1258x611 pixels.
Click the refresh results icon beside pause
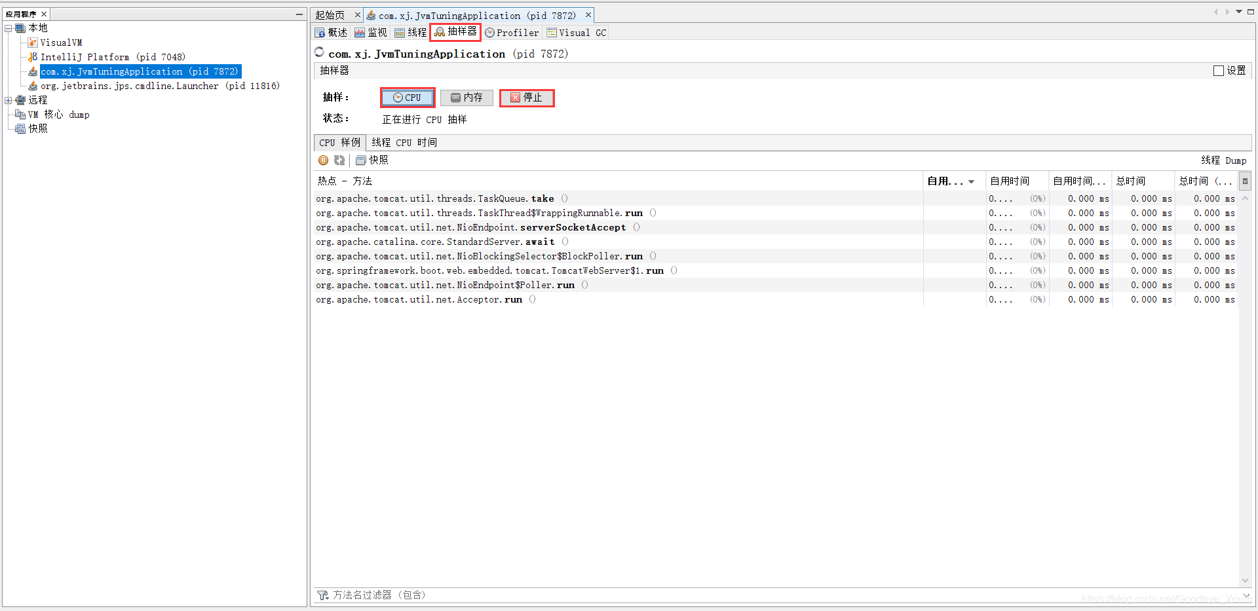[x=339, y=160]
